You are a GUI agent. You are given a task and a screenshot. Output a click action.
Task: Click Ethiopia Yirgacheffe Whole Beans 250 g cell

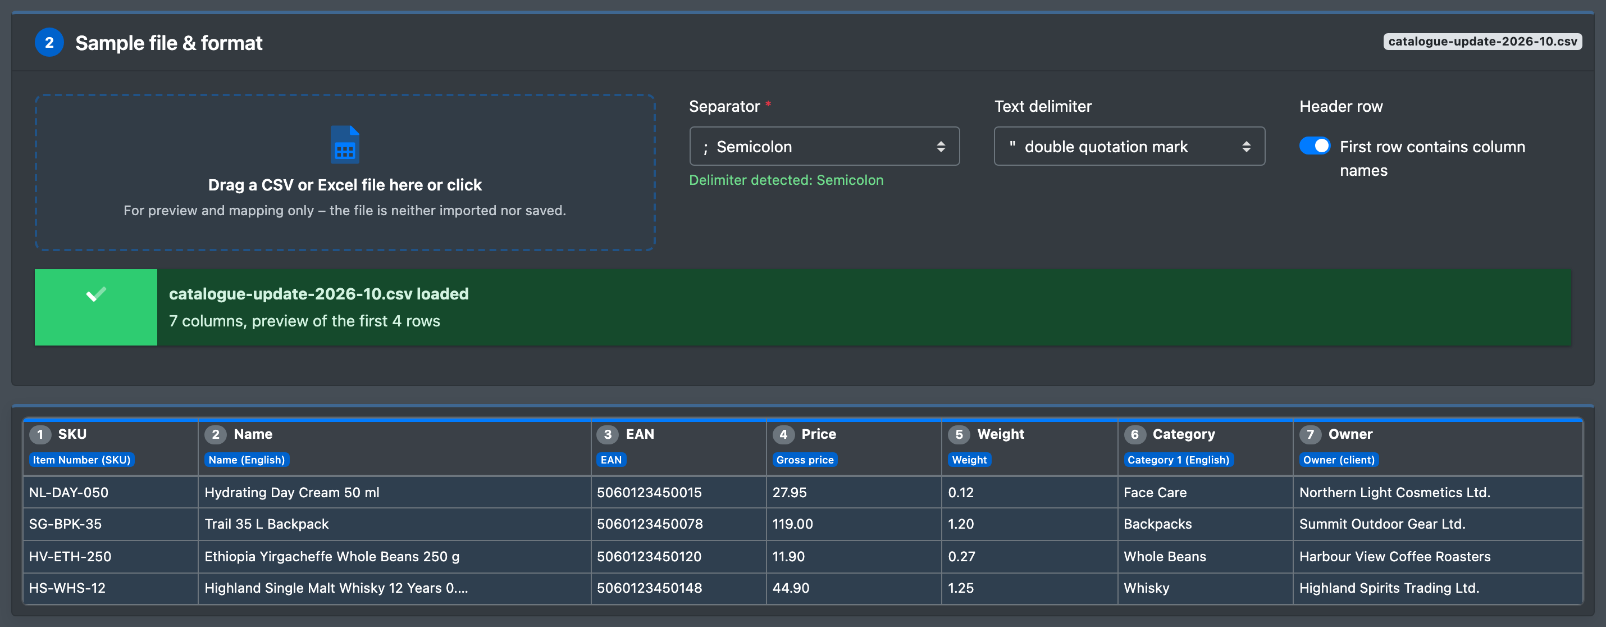(x=395, y=557)
